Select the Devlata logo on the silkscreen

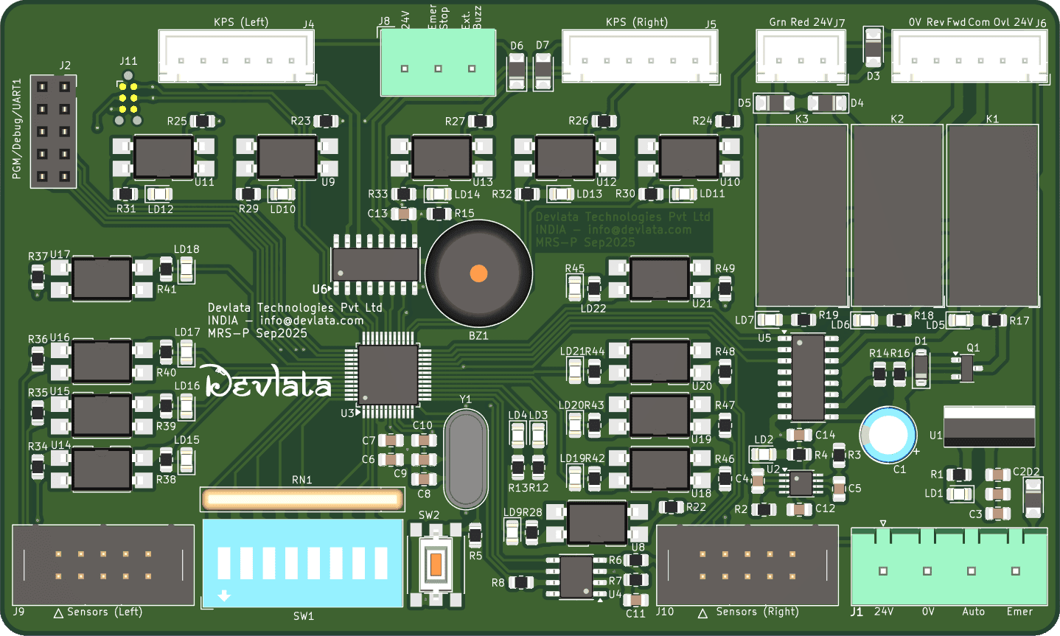click(268, 381)
